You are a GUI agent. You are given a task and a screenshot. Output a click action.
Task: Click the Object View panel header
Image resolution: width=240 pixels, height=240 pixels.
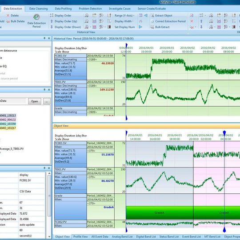pyautogui.click(x=146, y=126)
